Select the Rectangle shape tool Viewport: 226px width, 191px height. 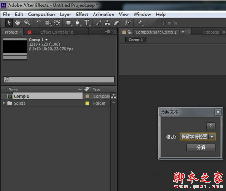point(69,23)
